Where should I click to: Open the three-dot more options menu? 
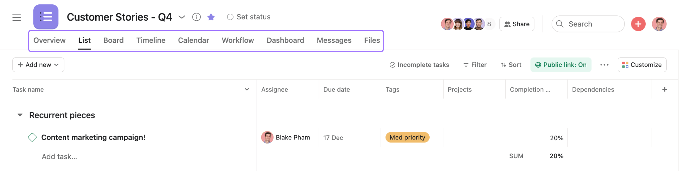pyautogui.click(x=604, y=65)
